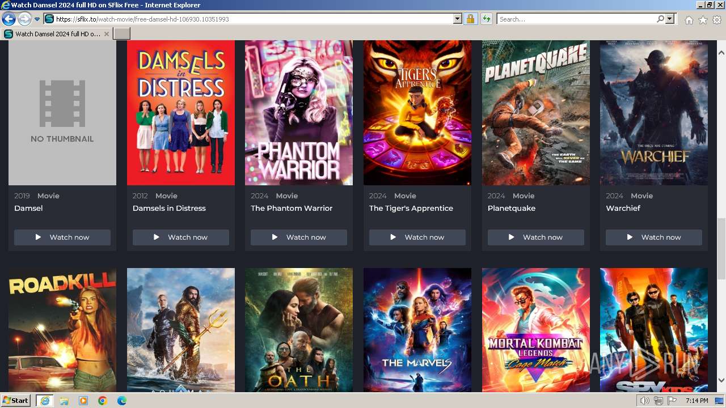The image size is (726, 408).
Task: Go back with the browser Back arrow
Action: pos(9,19)
